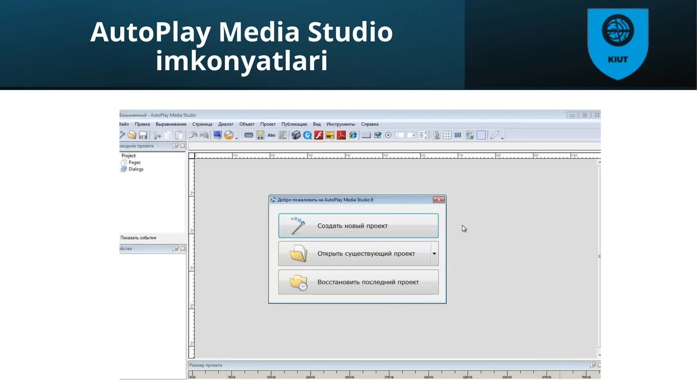
Task: Click the Publish disc icon
Action: coord(229,135)
